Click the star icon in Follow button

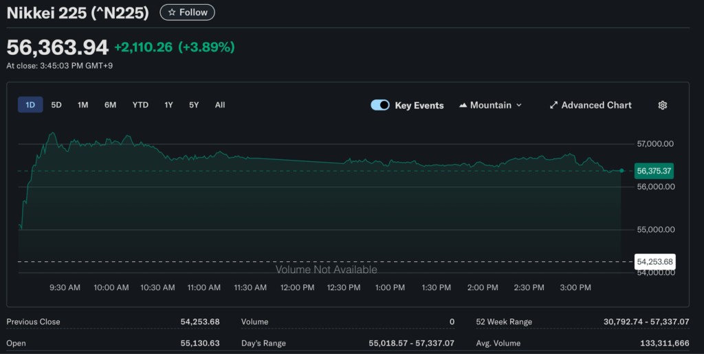click(172, 12)
